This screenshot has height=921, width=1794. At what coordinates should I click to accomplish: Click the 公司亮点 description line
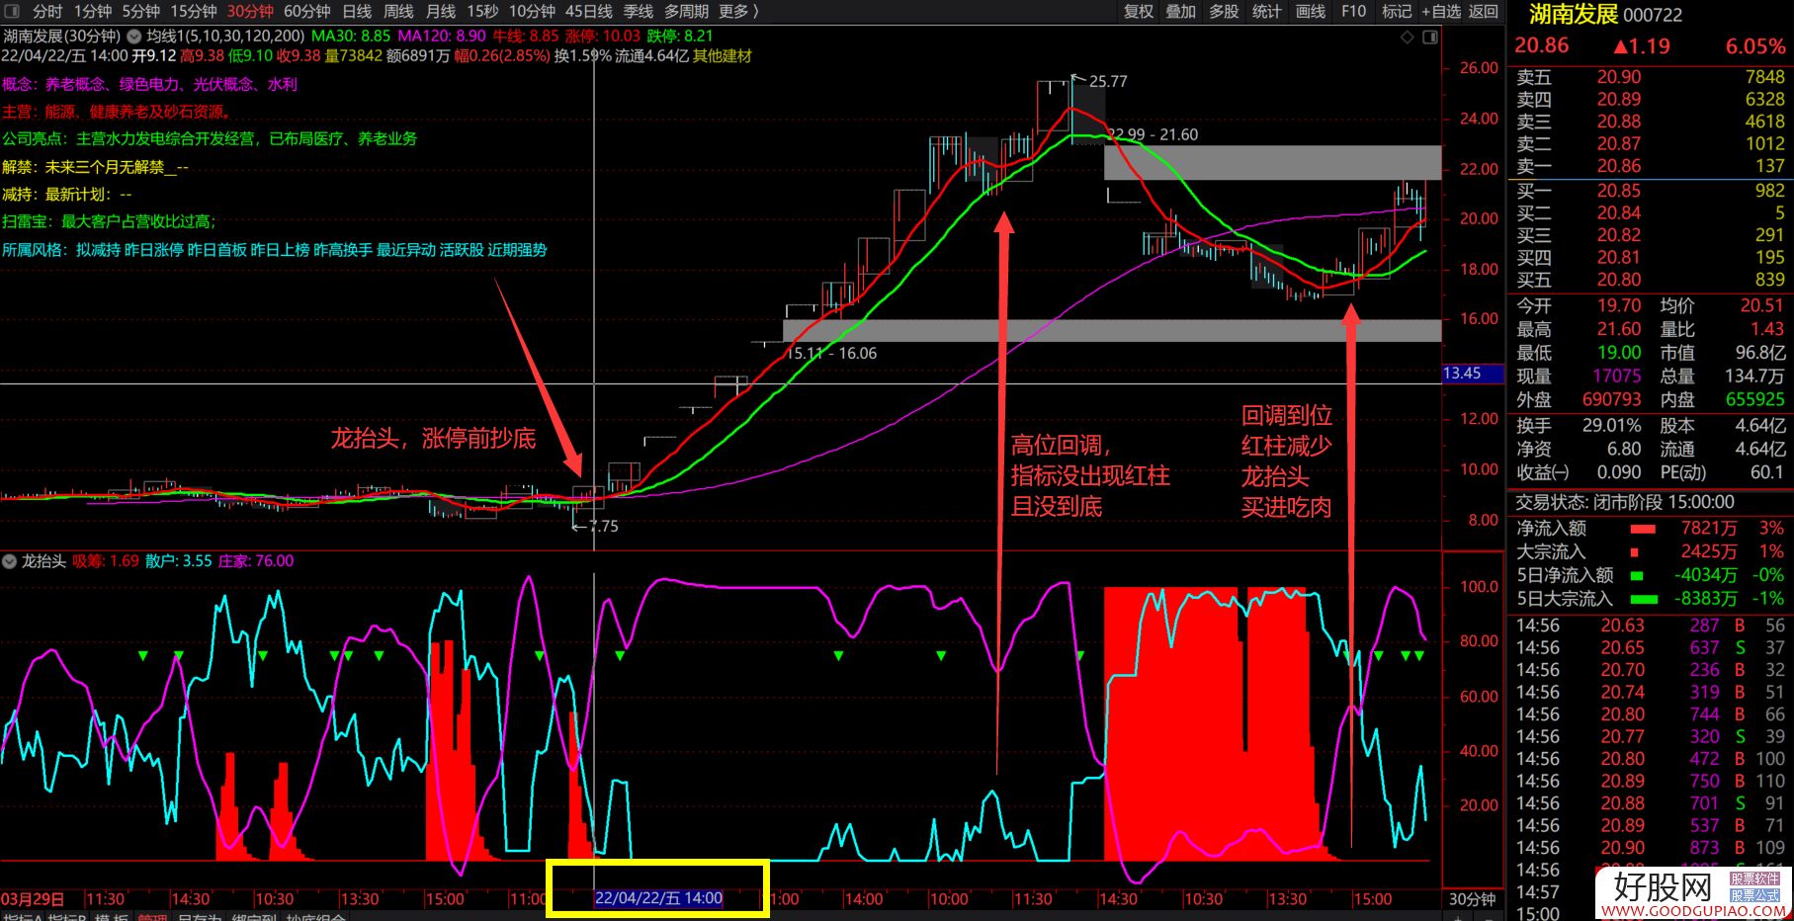click(x=210, y=139)
